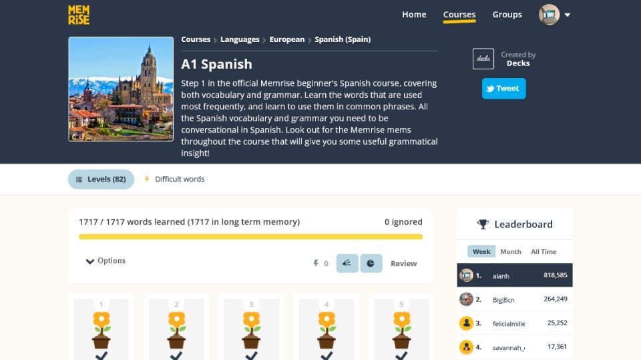Select the Levels (82) tab
Viewport: 641px width, 360px height.
coord(101,179)
